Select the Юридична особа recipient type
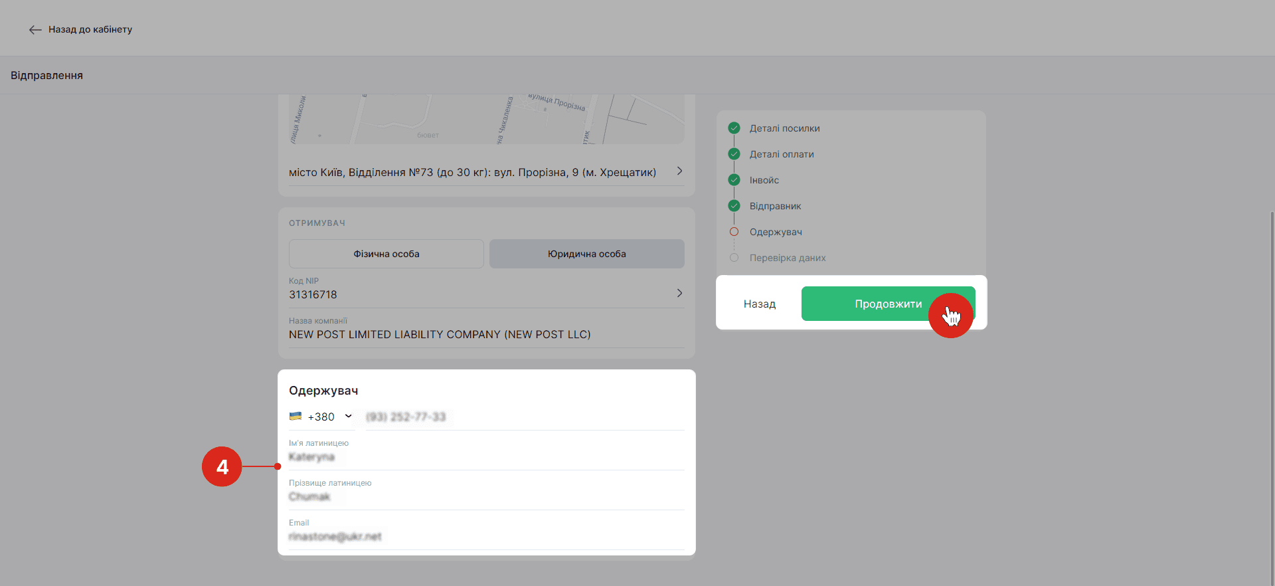This screenshot has height=586, width=1275. [586, 254]
